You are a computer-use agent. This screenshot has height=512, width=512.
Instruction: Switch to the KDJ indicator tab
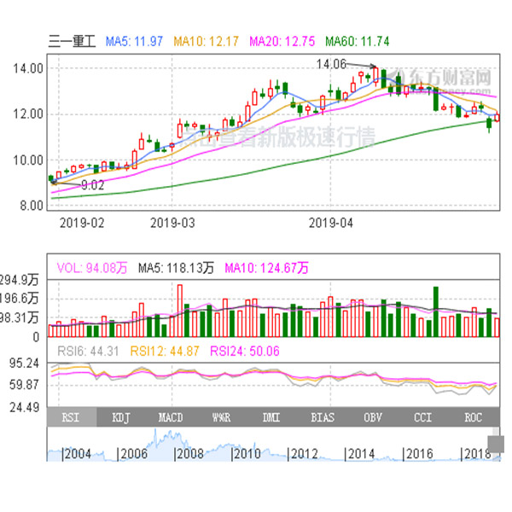pyautogui.click(x=122, y=418)
